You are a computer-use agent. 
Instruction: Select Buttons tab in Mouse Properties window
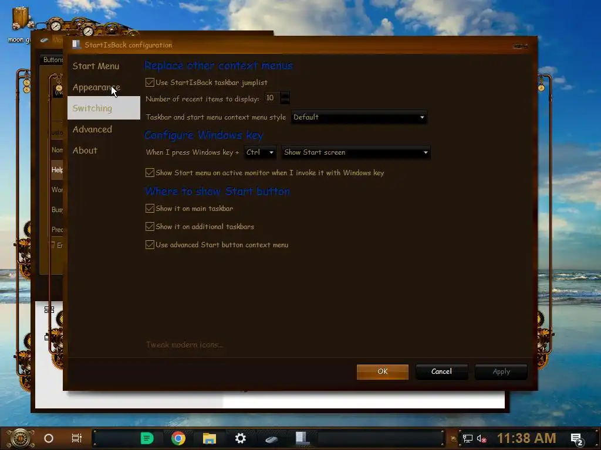click(x=52, y=60)
